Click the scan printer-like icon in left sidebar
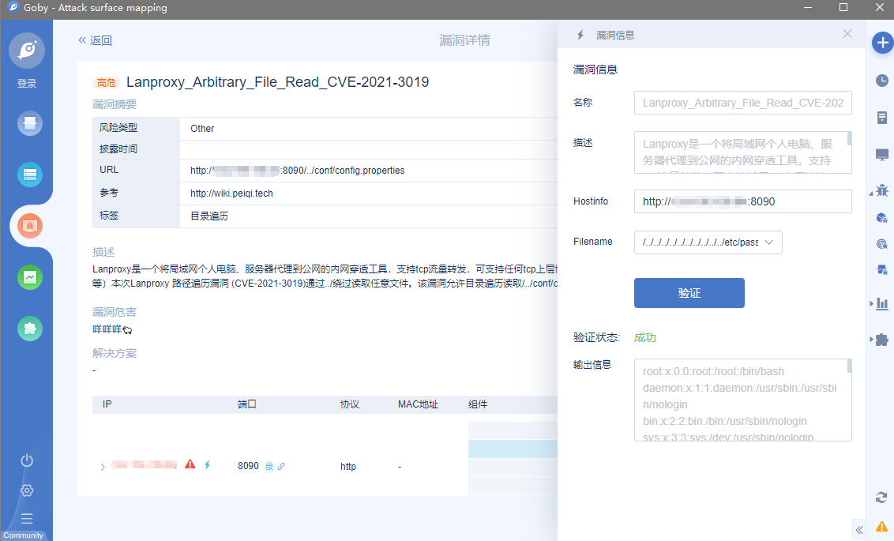 tap(30, 123)
